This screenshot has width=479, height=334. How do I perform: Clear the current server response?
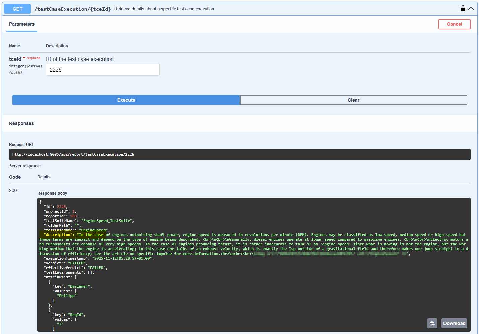coord(353,100)
